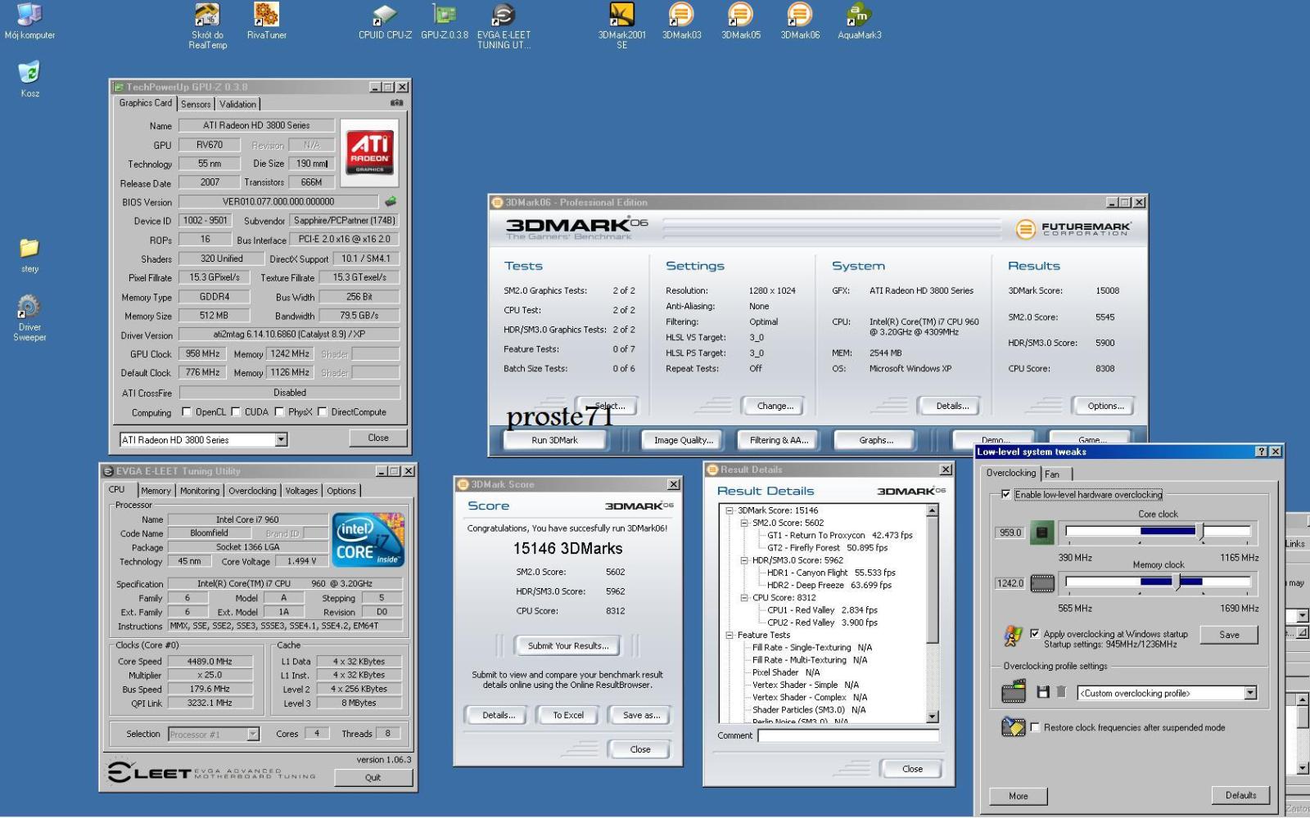This screenshot has height=818, width=1310.
Task: Switch to the Sensors tab in GPU-Z
Action: pos(196,104)
